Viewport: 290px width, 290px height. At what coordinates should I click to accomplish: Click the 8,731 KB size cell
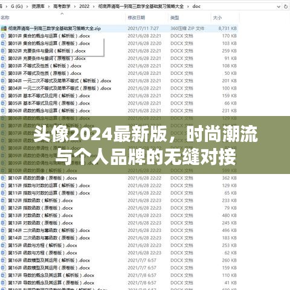[228, 28]
